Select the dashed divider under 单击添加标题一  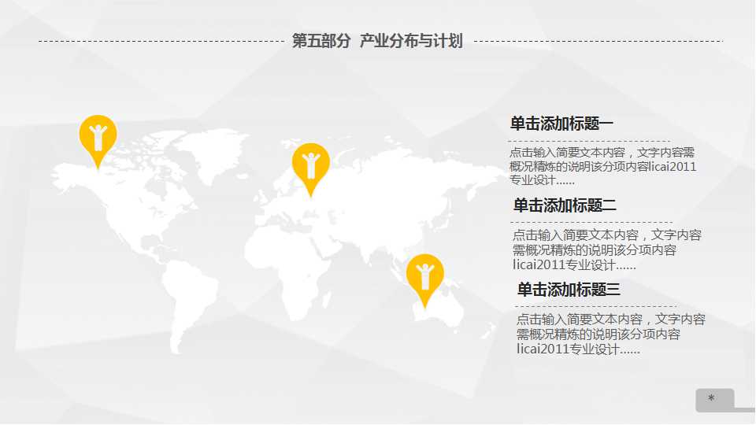click(x=589, y=140)
